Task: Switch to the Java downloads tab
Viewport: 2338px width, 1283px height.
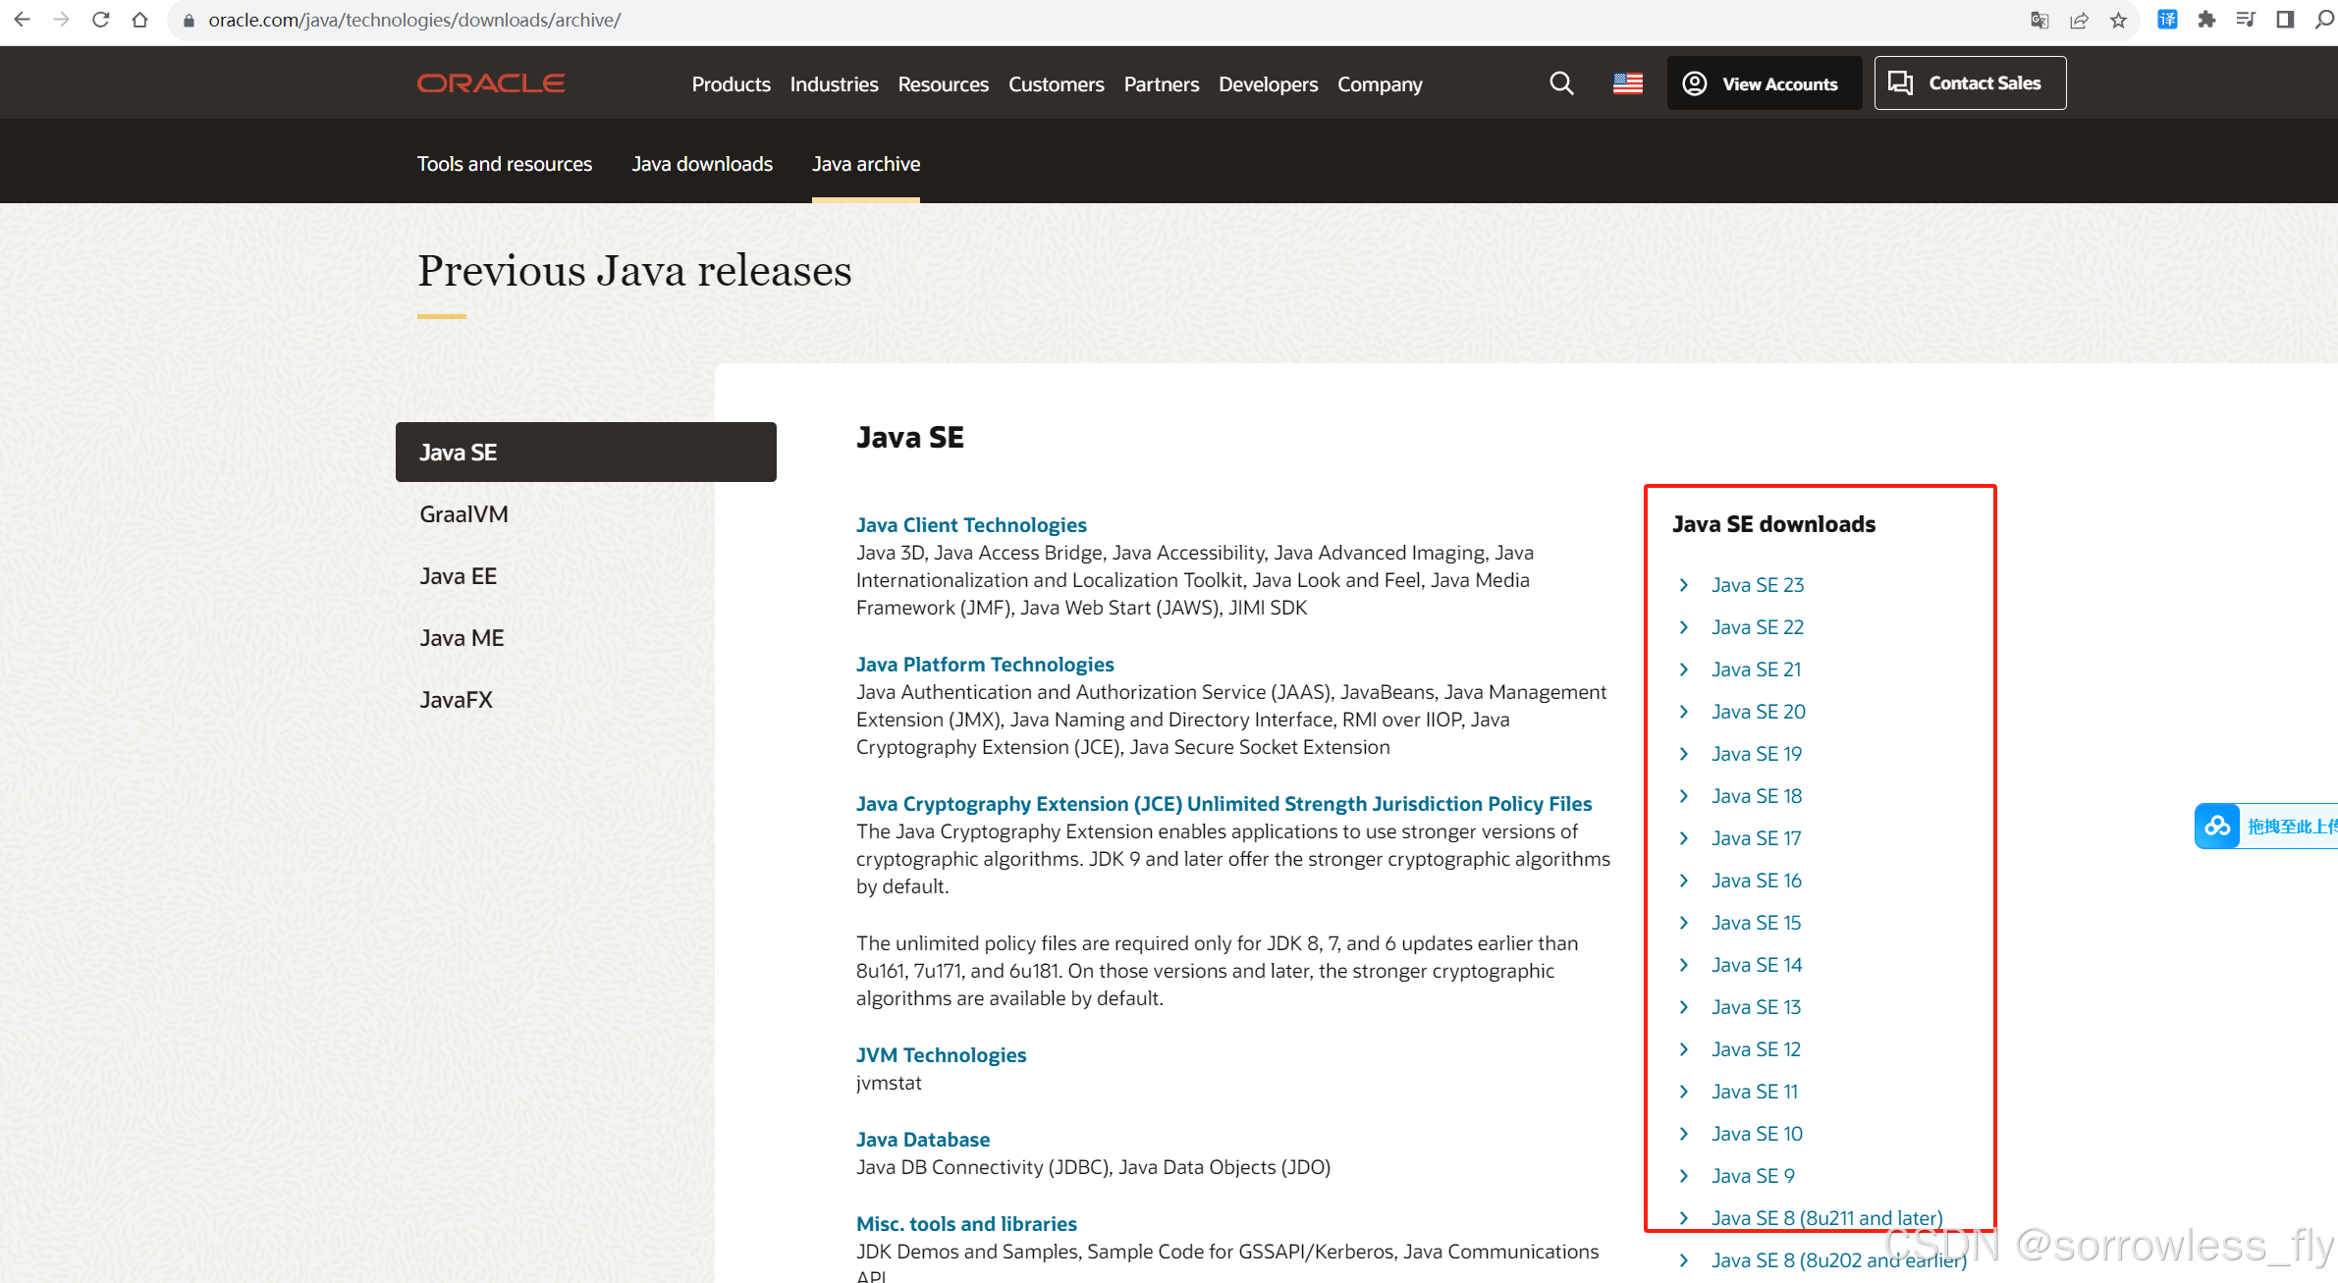Action: 702,164
